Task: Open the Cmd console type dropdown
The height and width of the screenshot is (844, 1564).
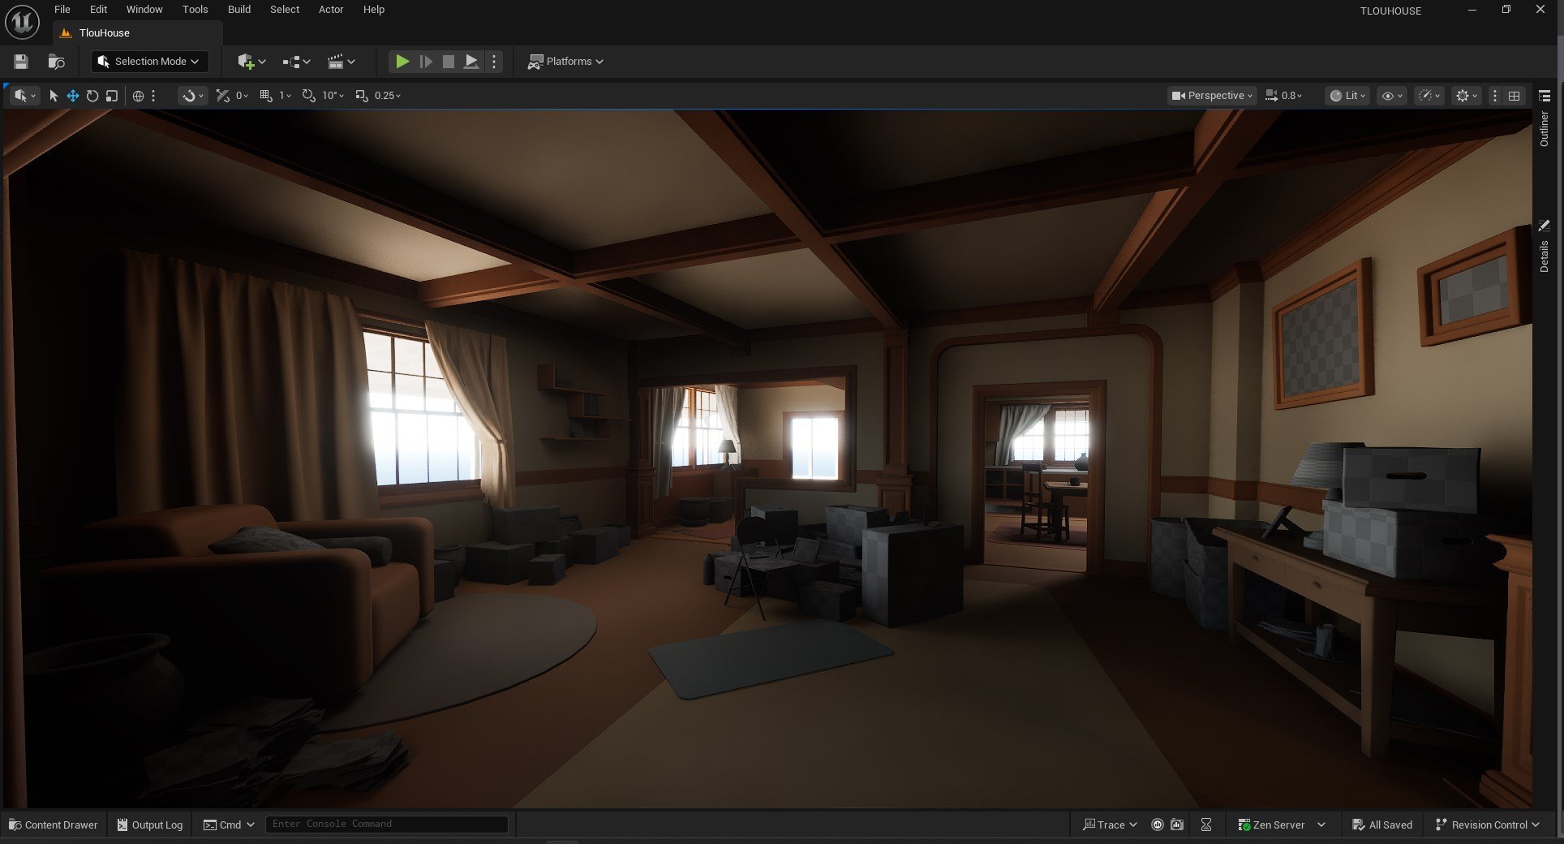Action: click(x=229, y=825)
